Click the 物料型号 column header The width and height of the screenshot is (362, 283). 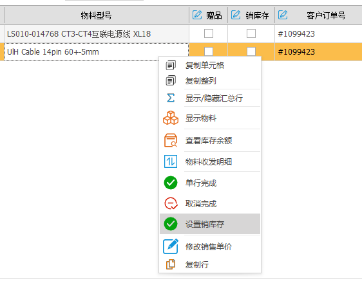click(x=96, y=15)
